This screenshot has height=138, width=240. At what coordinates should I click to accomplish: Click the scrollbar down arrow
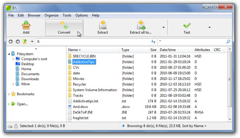point(229,119)
